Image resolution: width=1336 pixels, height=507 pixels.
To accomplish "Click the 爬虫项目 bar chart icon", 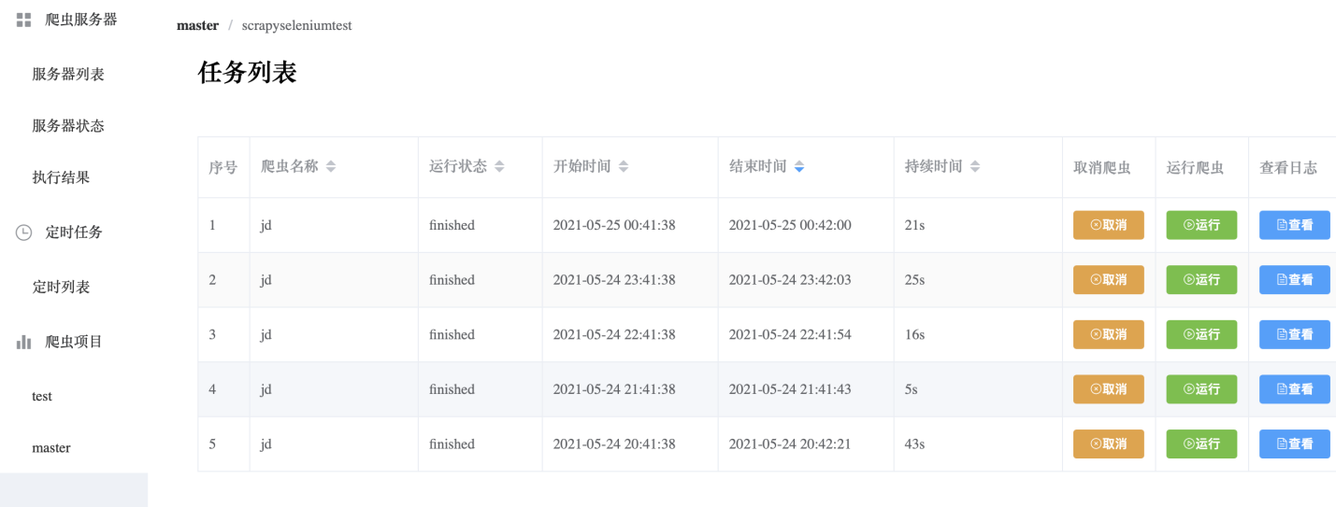I will pyautogui.click(x=24, y=343).
